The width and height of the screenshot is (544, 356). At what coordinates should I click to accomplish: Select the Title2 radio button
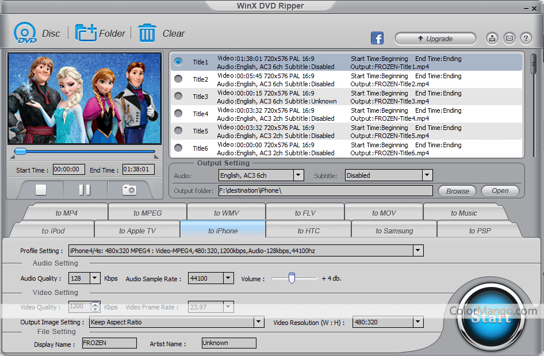[x=178, y=79]
